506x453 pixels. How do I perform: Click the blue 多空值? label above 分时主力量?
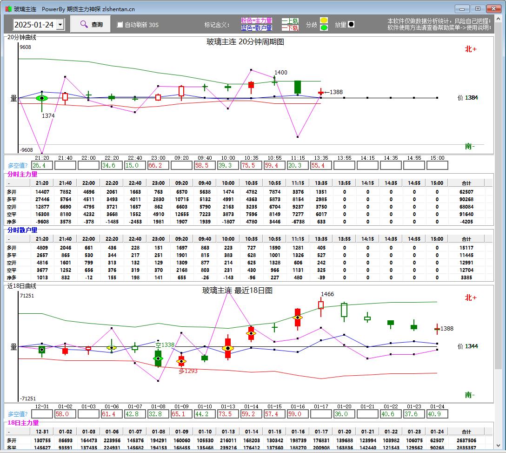click(18, 166)
